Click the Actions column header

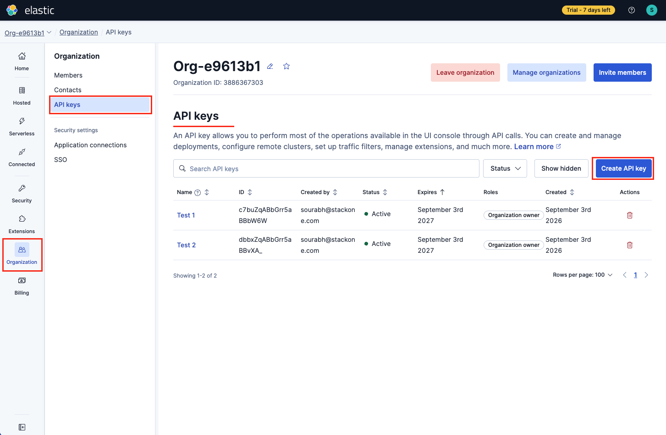click(x=630, y=192)
